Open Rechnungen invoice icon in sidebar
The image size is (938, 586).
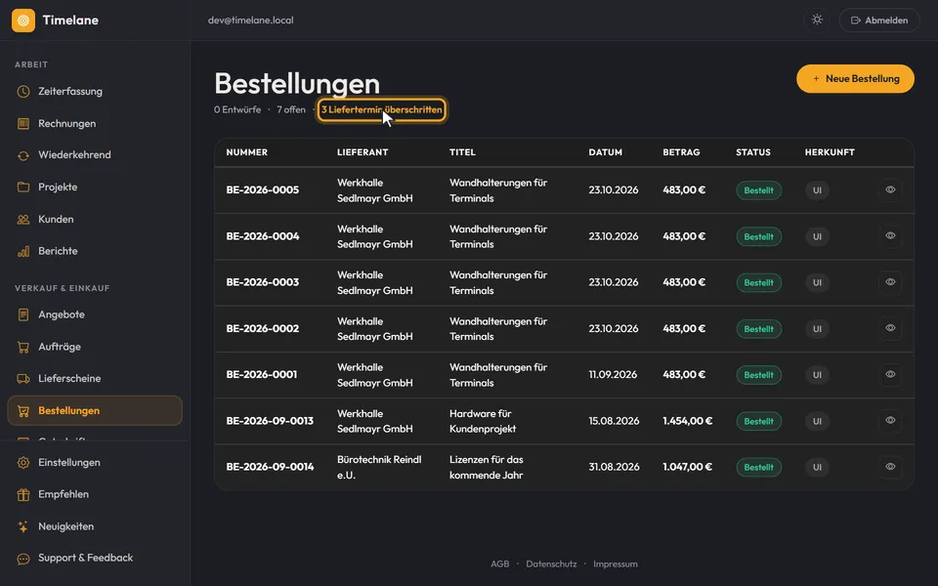[23, 124]
